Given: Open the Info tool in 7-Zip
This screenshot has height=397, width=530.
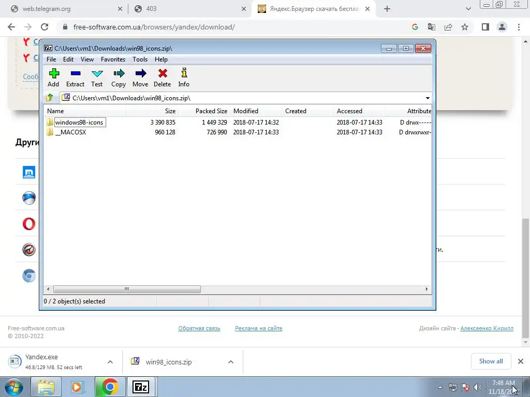Looking at the screenshot, I should pos(184,78).
